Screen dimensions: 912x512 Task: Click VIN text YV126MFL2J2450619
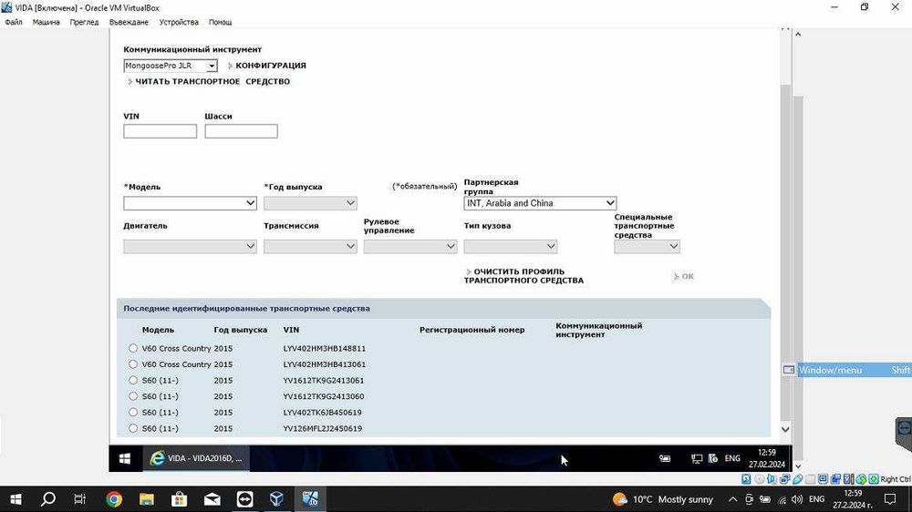[323, 428]
